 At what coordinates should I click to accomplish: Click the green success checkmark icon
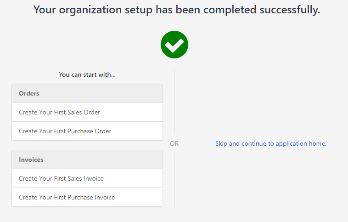tap(174, 45)
